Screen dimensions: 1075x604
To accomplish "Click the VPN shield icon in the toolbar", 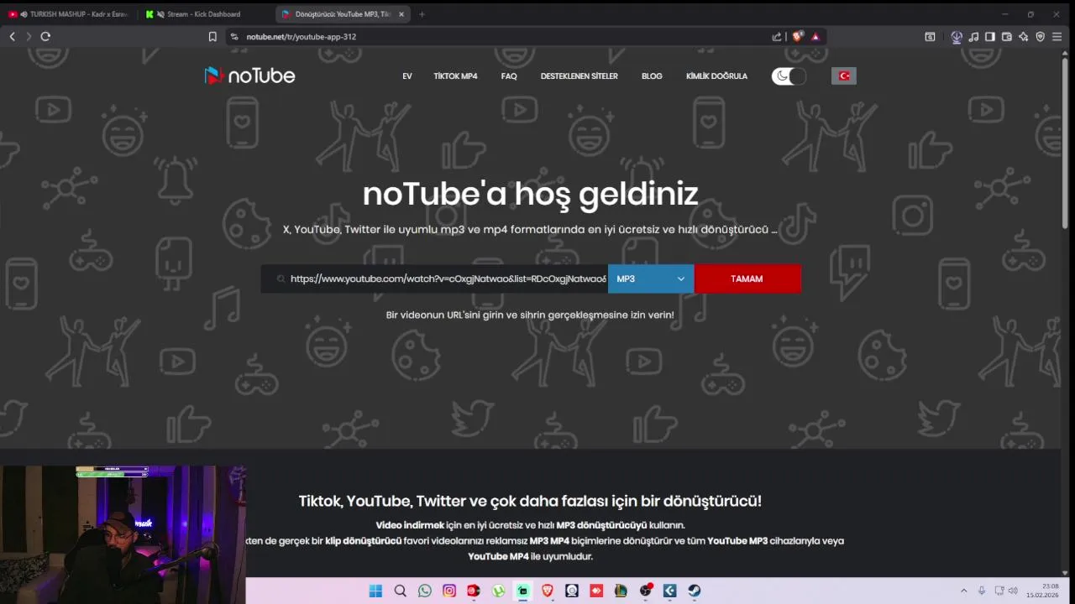I will (1040, 37).
